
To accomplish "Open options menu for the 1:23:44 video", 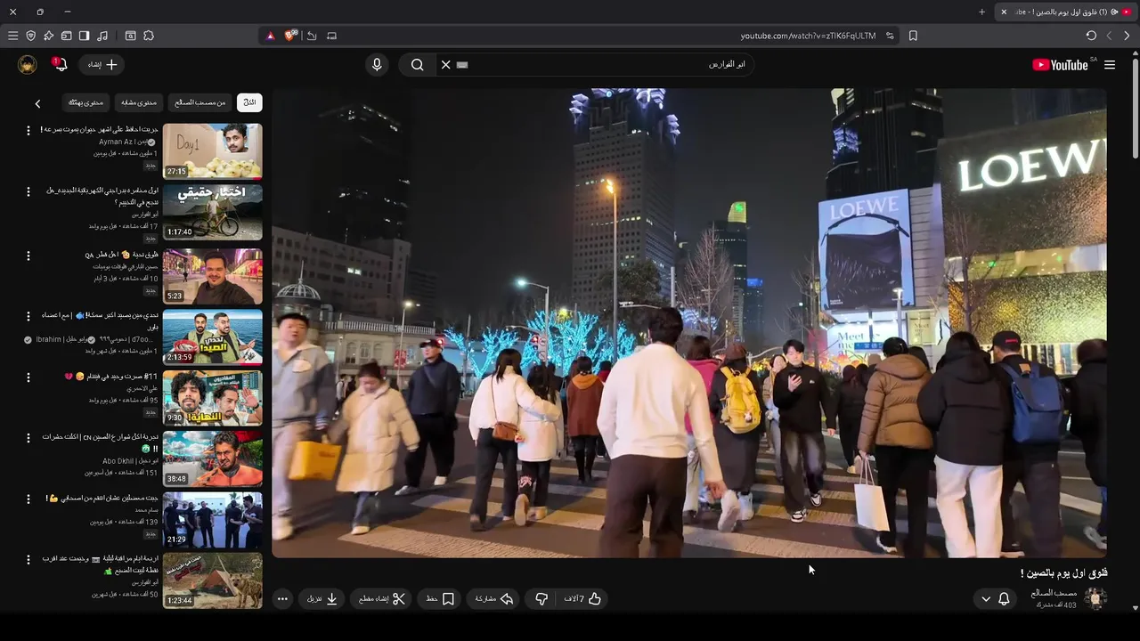I will pos(28,560).
